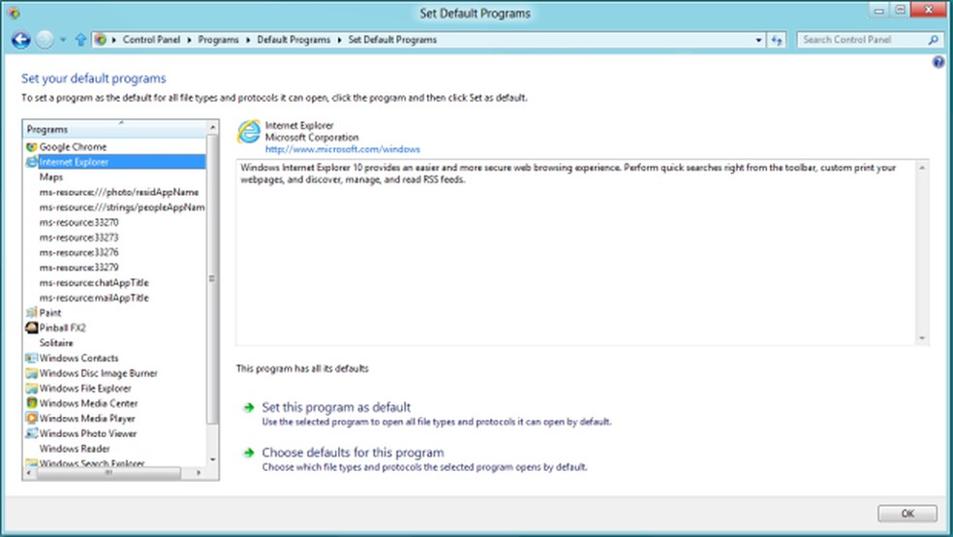The width and height of the screenshot is (953, 537).
Task: Click the window title bar icon
Action: [14, 13]
